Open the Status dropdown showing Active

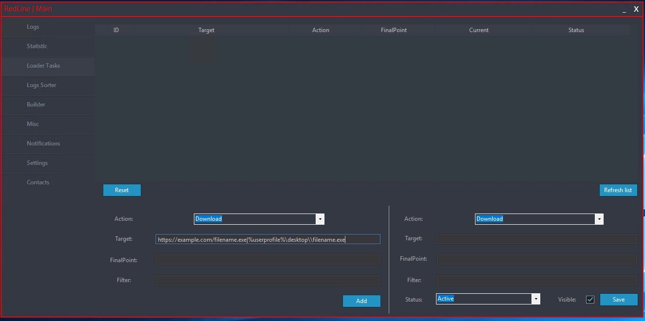[x=535, y=299]
